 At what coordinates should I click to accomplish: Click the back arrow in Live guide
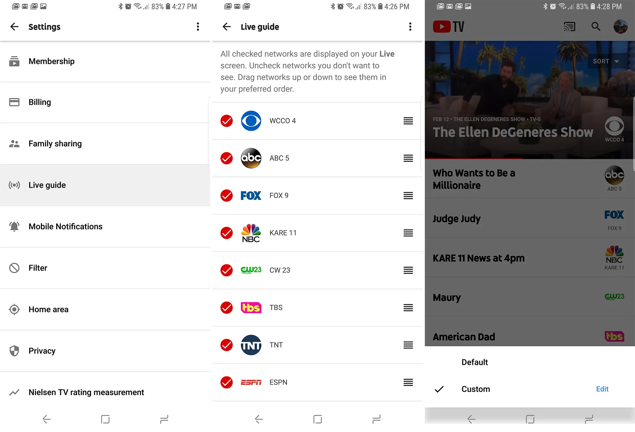pyautogui.click(x=226, y=27)
